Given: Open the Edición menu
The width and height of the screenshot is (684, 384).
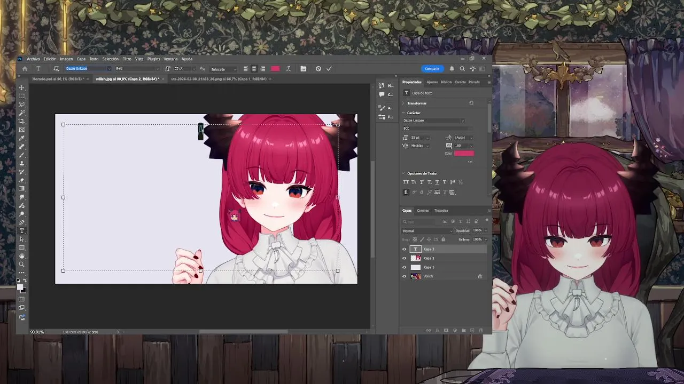Looking at the screenshot, I should point(50,59).
